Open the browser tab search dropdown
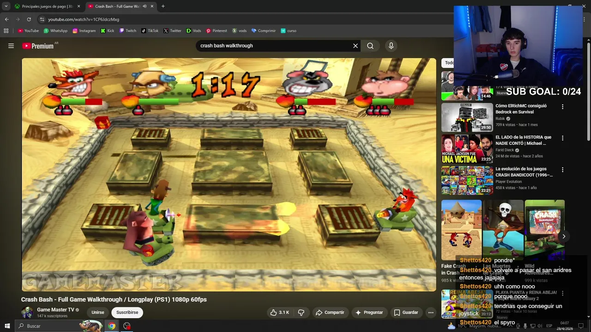 tap(6, 6)
